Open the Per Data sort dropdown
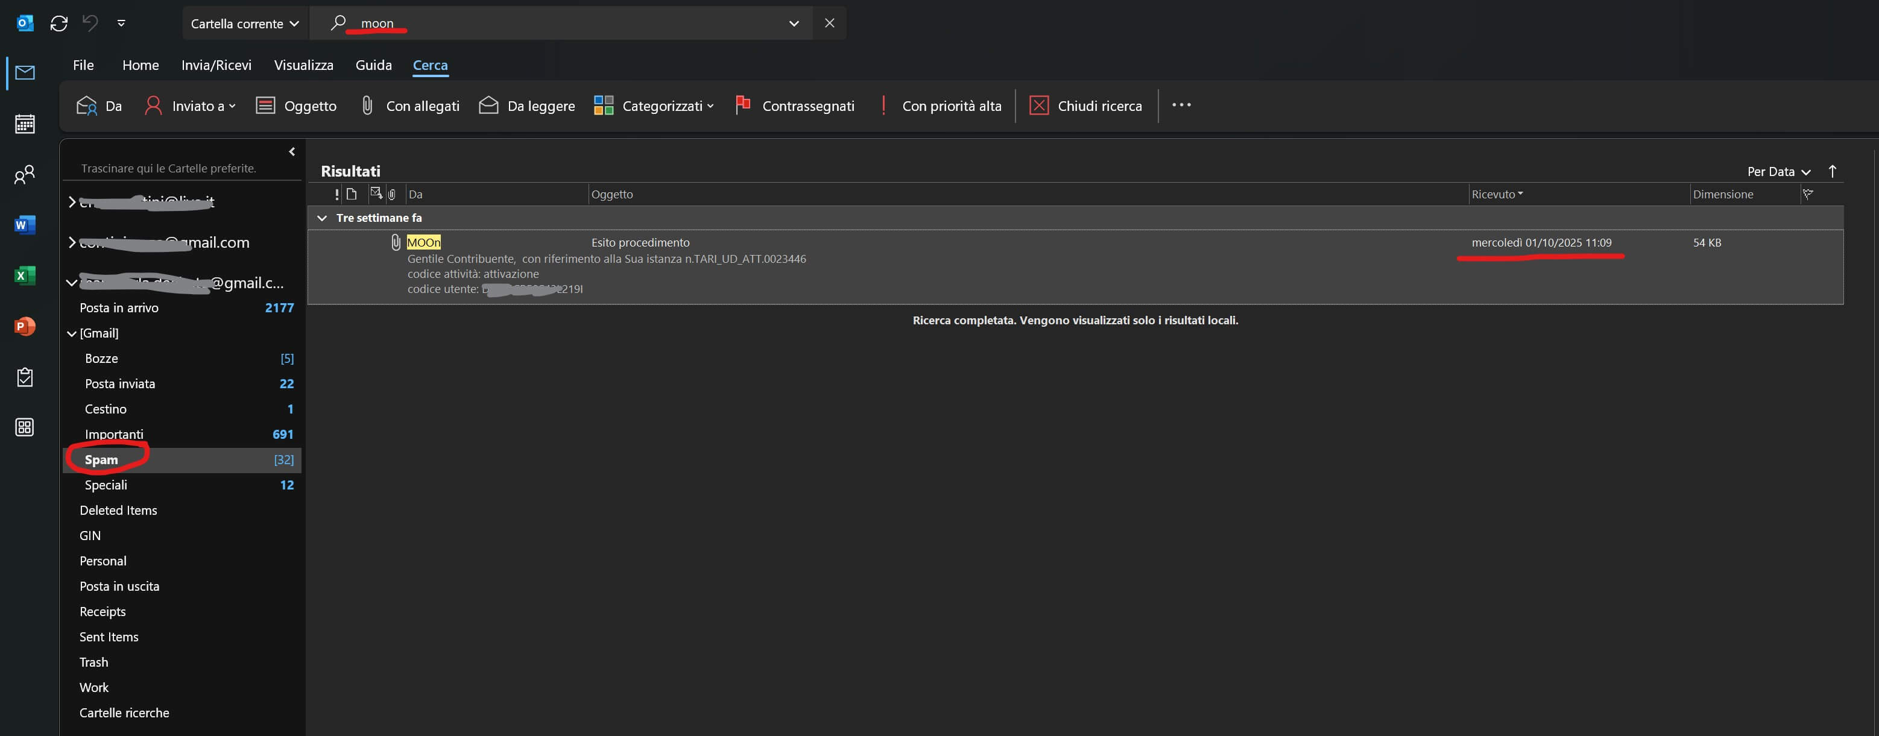Image resolution: width=1879 pixels, height=736 pixels. (x=1778, y=171)
